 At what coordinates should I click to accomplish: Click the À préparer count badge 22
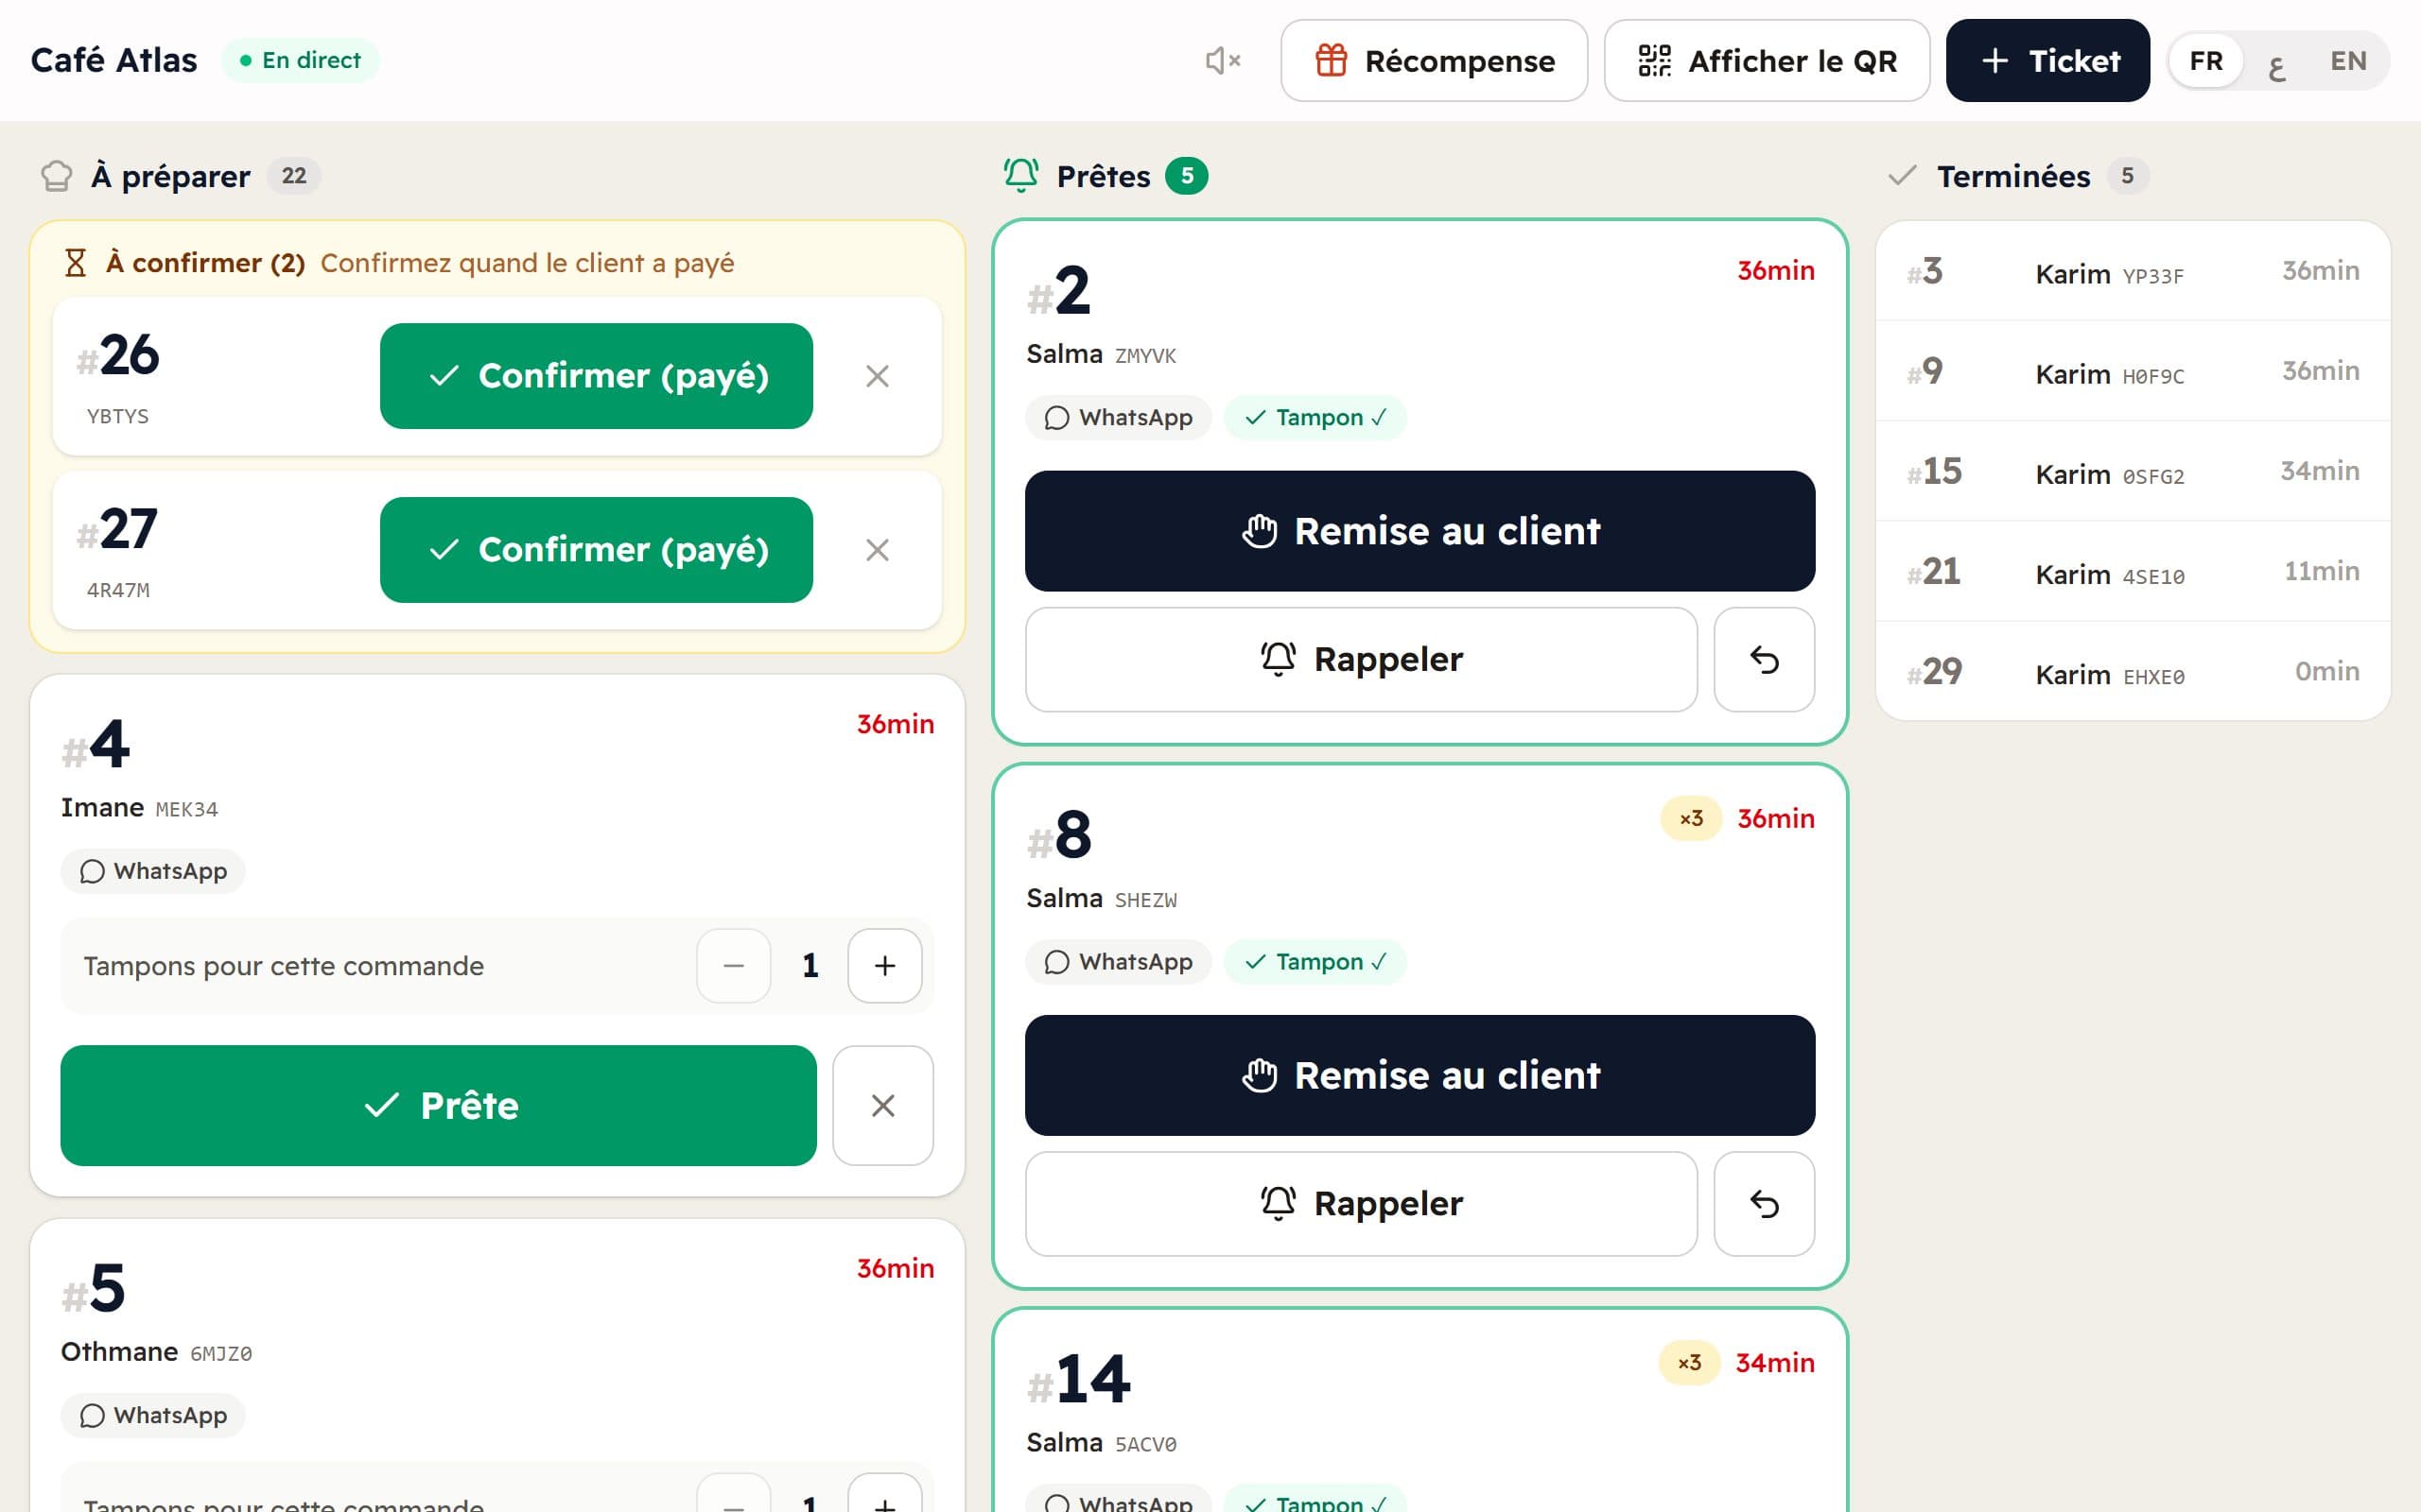point(293,176)
